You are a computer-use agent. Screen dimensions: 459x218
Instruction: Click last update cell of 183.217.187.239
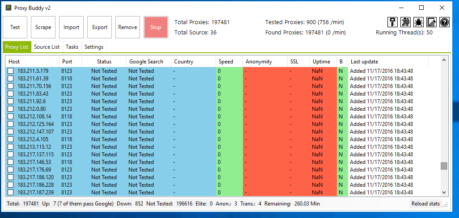(382, 193)
